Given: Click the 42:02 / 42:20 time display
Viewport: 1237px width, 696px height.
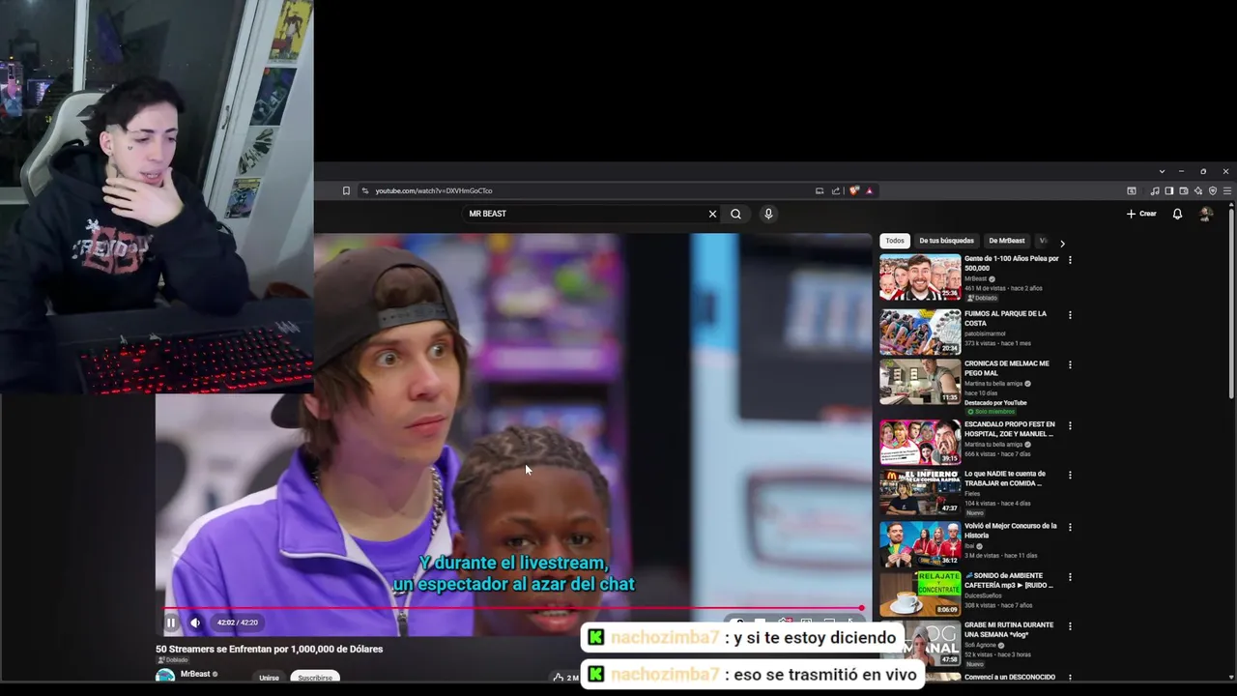Looking at the screenshot, I should 237,623.
